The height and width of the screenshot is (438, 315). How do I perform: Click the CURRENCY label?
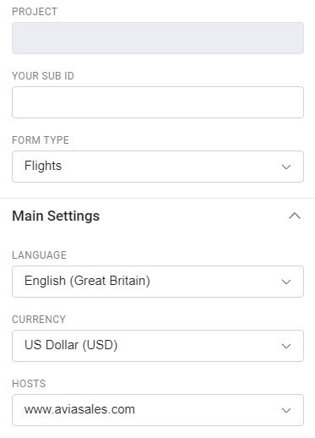pos(39,320)
